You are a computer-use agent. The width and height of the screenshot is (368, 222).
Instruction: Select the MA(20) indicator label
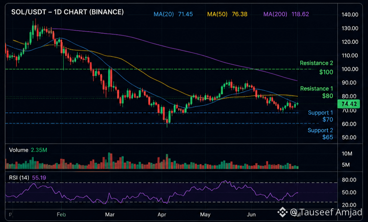[x=164, y=14]
